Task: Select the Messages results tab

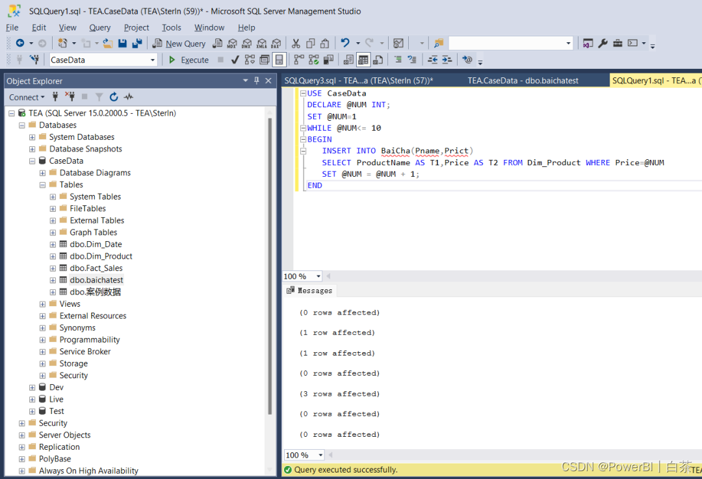Action: (310, 291)
